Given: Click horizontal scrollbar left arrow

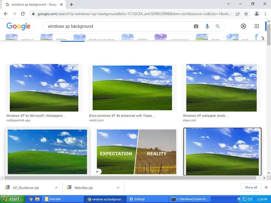Looking at the screenshot, I should pos(2,178).
